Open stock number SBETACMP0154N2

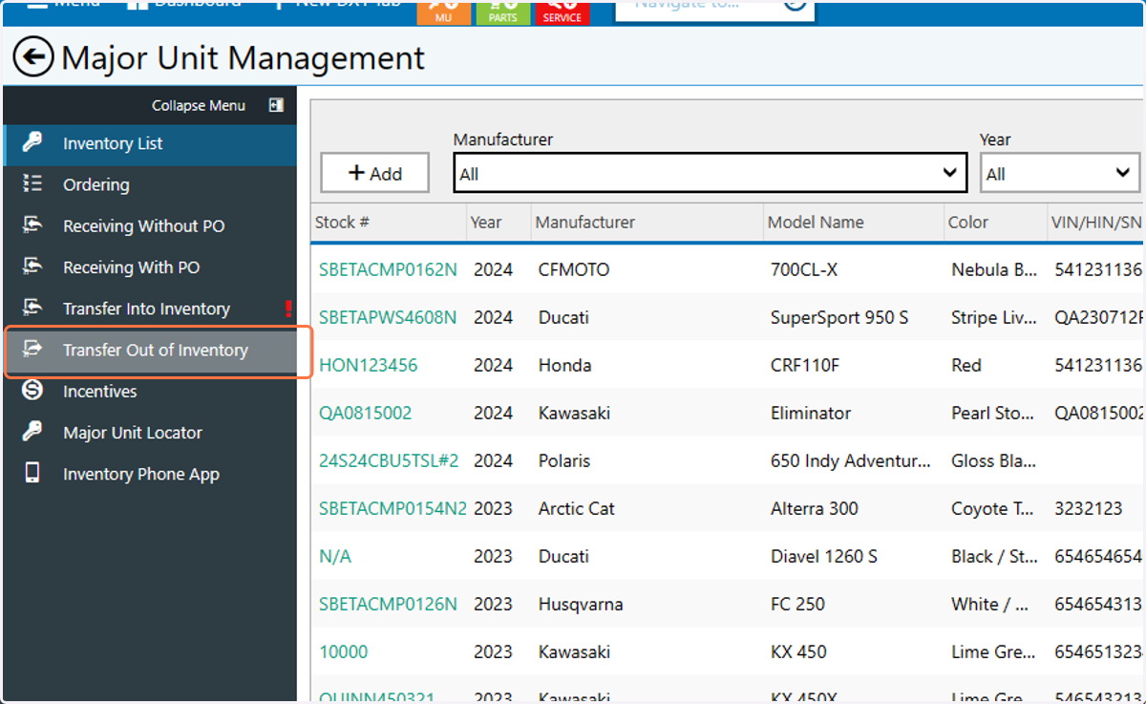pyautogui.click(x=393, y=508)
